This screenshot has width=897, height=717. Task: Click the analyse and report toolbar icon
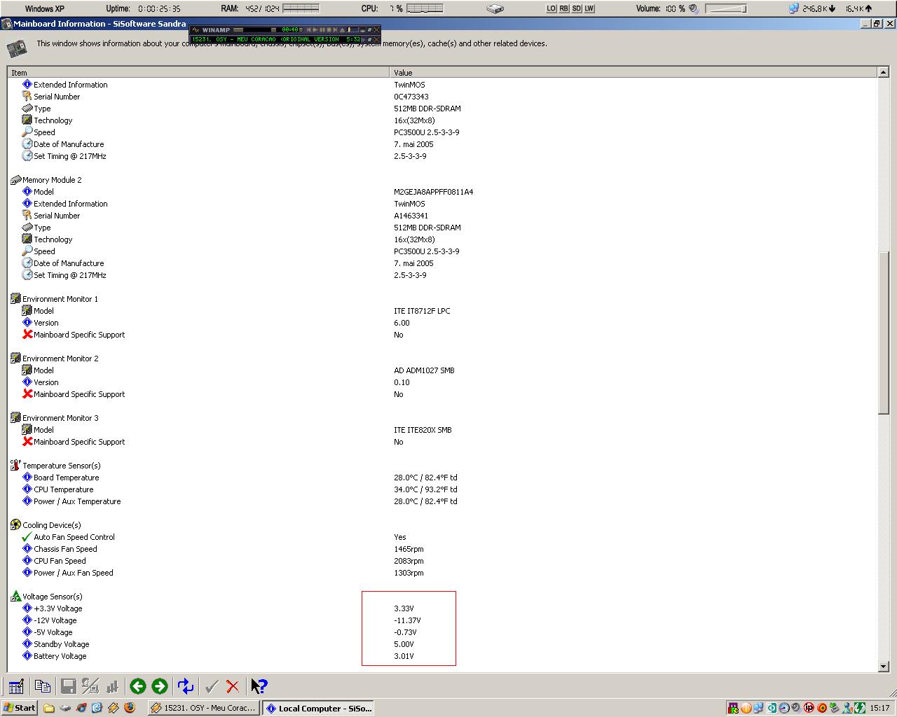tap(90, 686)
